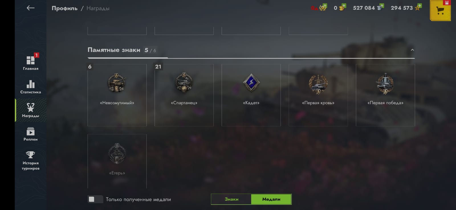Open Реплеи sidebar section
This screenshot has height=210, width=456.
pos(30,134)
